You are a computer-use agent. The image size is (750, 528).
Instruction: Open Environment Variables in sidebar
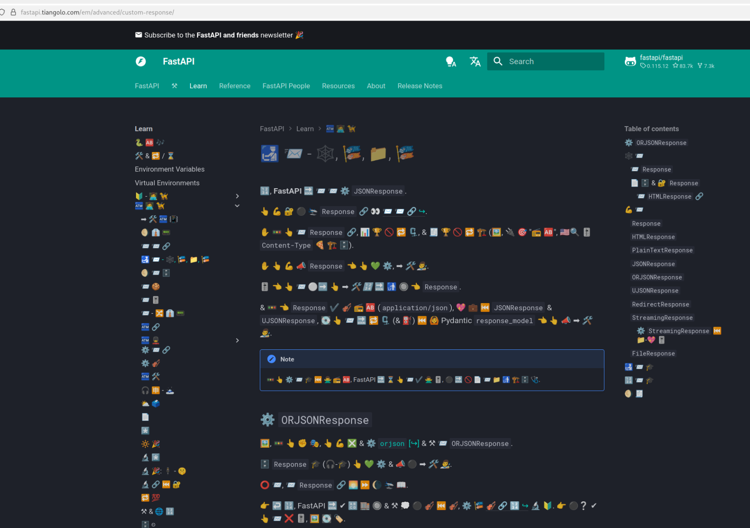[x=170, y=169]
